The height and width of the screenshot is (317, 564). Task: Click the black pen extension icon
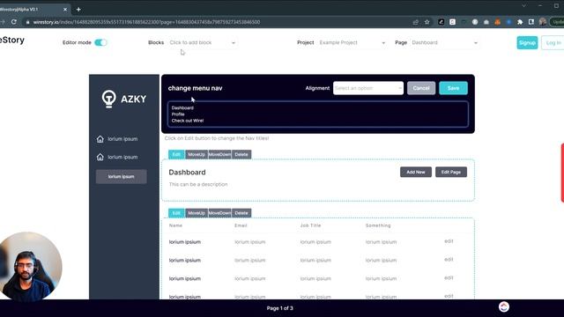442,22
